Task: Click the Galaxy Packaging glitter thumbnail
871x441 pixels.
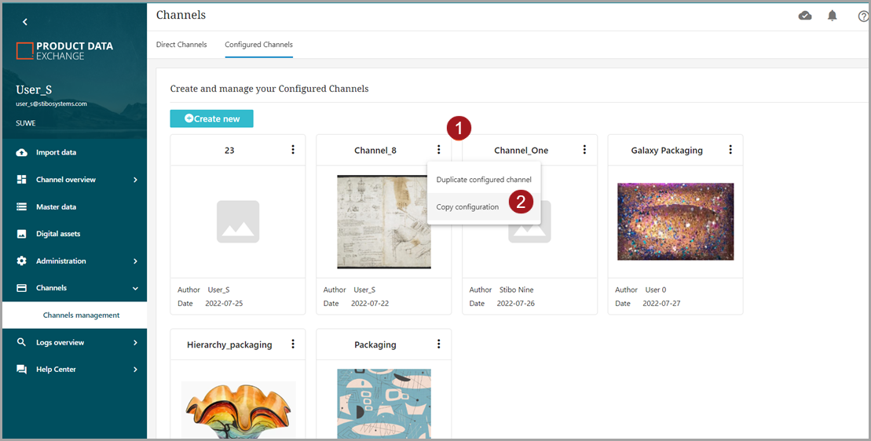Action: 675,221
